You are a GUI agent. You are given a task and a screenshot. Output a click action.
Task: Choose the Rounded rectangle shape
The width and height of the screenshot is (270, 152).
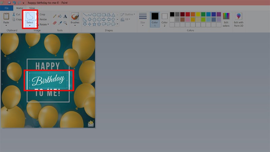(104, 15)
